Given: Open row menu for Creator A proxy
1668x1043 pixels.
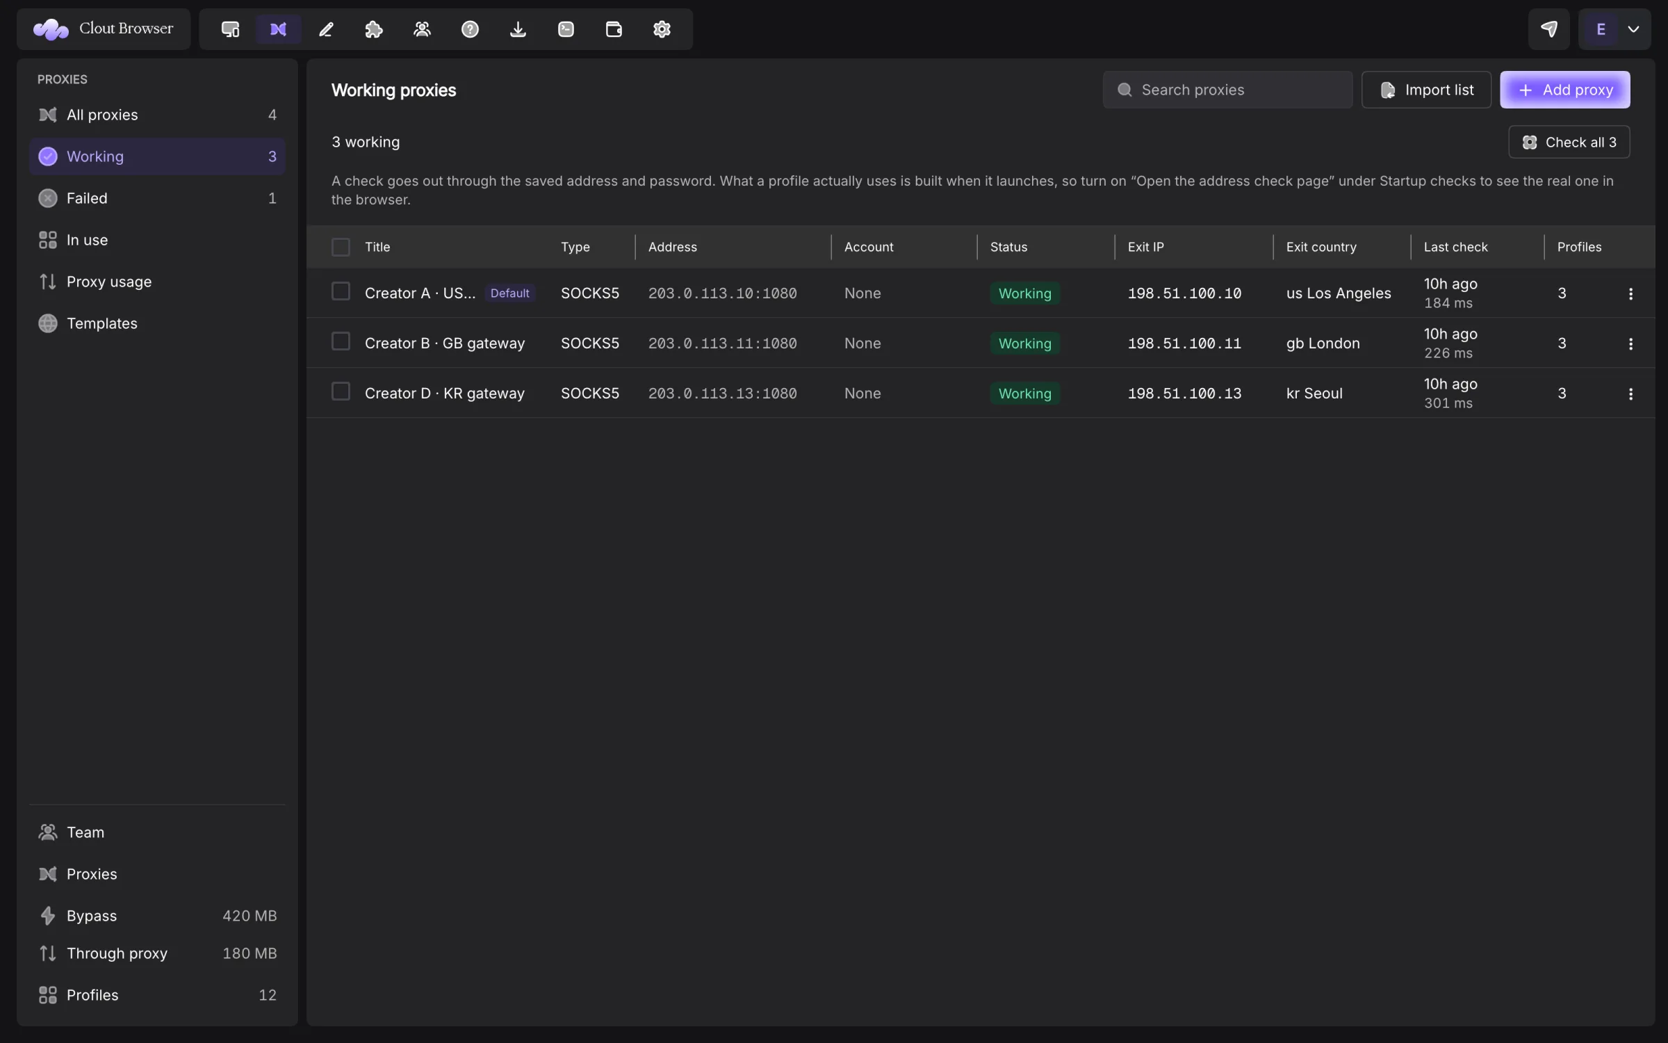Looking at the screenshot, I should click(x=1630, y=293).
